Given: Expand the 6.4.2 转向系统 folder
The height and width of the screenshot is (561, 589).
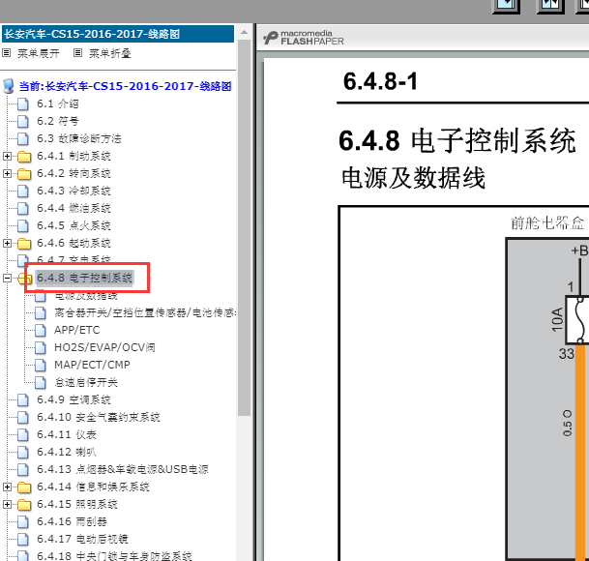Looking at the screenshot, I should [x=7, y=173].
